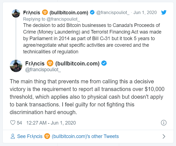The image size is (176, 146).
Task: Click the @francispouliot_ handle in the reply header
Action: tap(112, 13)
